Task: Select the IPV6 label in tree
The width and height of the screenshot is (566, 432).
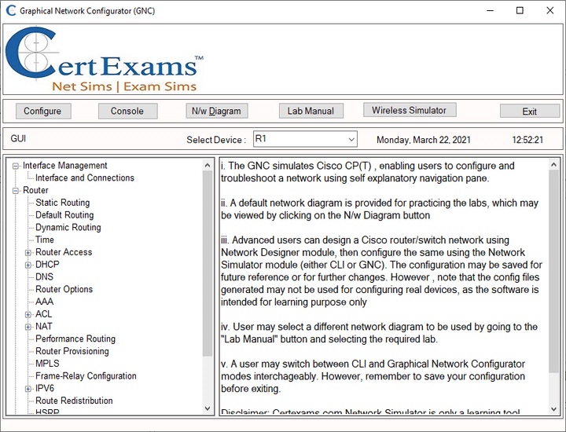Action: 45,388
